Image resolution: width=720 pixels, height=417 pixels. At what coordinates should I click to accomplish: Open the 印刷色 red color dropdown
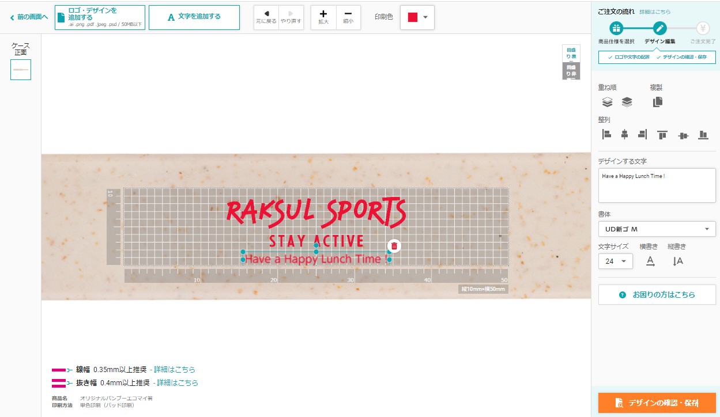(x=417, y=17)
